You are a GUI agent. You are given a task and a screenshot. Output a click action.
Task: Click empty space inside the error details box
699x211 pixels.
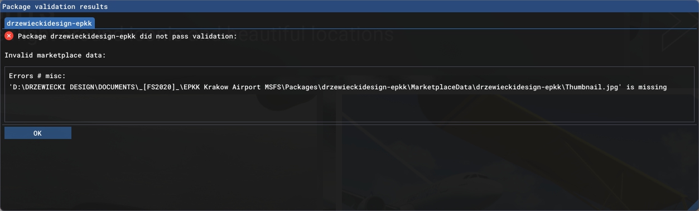pyautogui.click(x=349, y=107)
